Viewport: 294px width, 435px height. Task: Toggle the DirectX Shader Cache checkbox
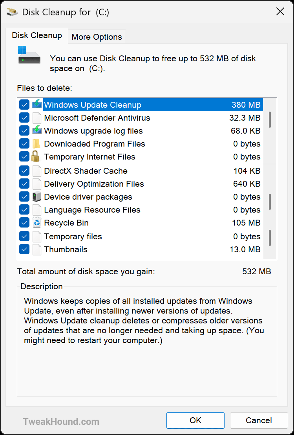point(24,171)
